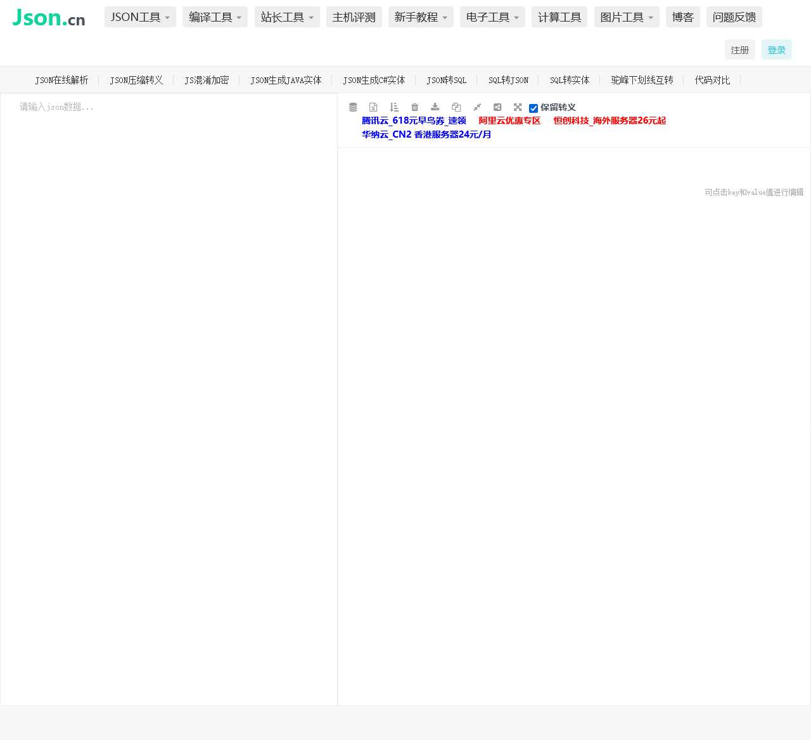Follow the 恒创科技_海外服务器26元起 link
The height and width of the screenshot is (740, 811).
(610, 120)
